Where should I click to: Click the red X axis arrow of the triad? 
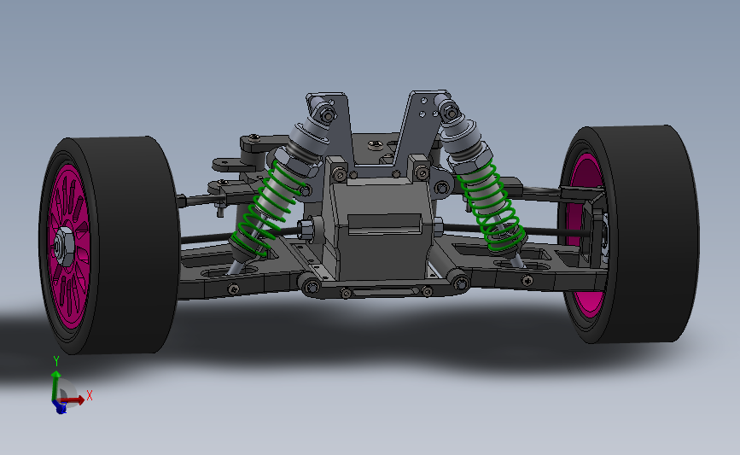click(74, 400)
